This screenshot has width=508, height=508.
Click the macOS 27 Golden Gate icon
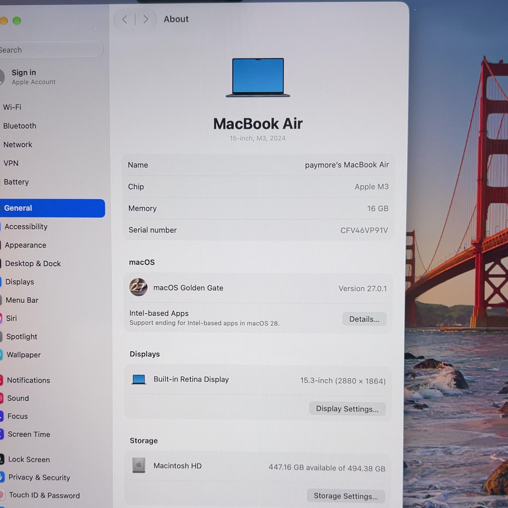[x=138, y=287]
